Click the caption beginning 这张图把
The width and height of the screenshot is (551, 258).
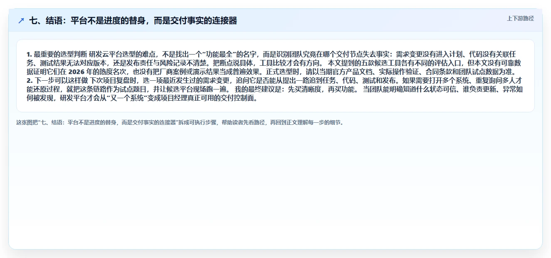(180, 123)
